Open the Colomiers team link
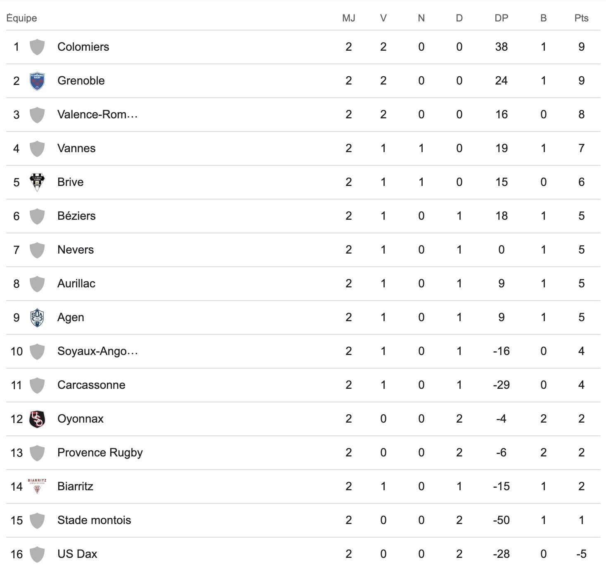606x583 pixels. (x=83, y=47)
